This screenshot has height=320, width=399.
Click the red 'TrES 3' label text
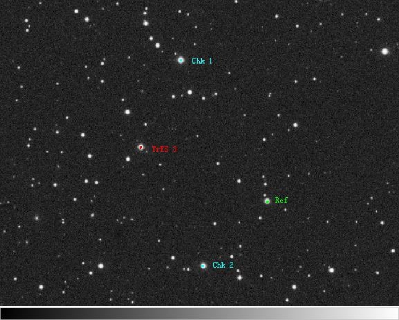164,149
